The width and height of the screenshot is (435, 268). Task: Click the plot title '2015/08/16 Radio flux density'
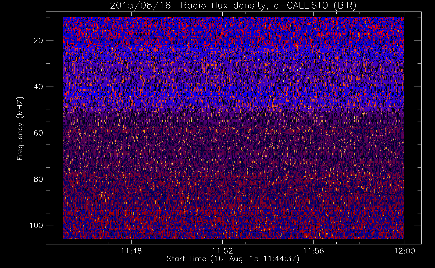tap(233, 6)
